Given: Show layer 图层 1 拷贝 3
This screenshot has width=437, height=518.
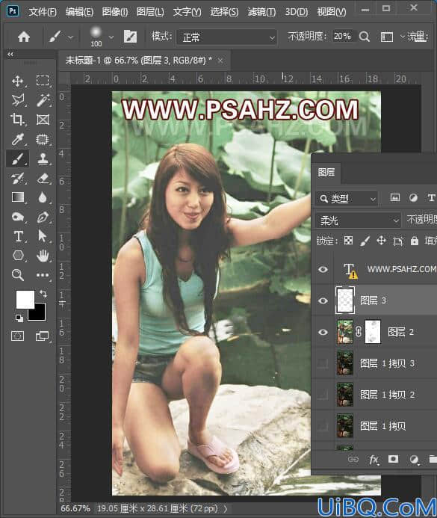Looking at the screenshot, I should click(323, 363).
